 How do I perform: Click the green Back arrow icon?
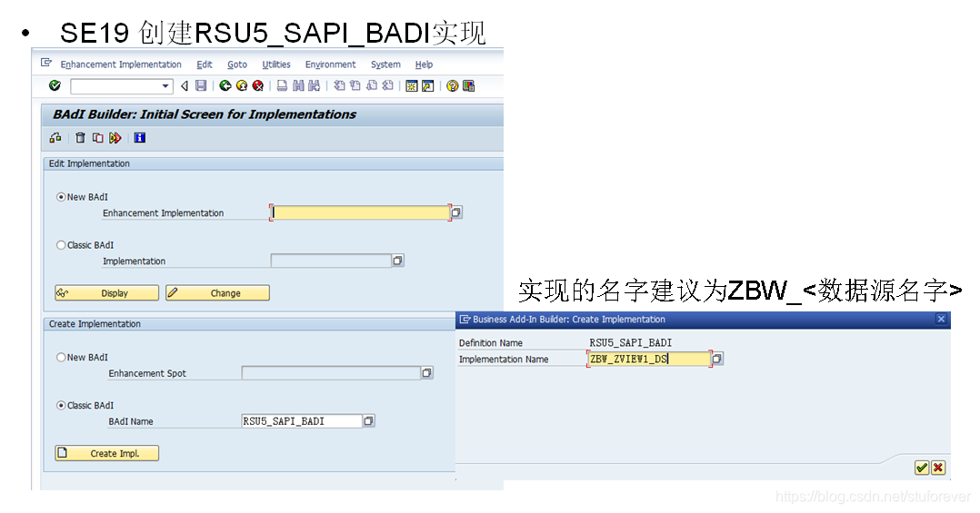click(225, 85)
